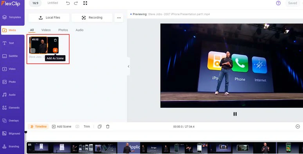Open the Trim tool
This screenshot has width=303, height=154.
(87, 127)
